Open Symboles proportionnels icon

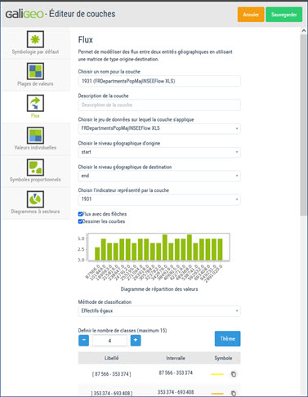tap(35, 167)
